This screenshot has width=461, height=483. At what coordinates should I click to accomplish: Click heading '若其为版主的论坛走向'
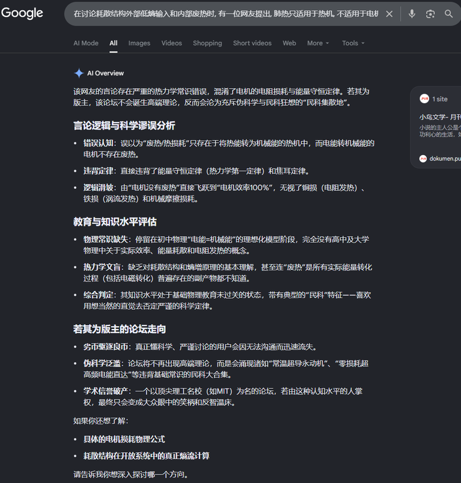[x=119, y=329]
